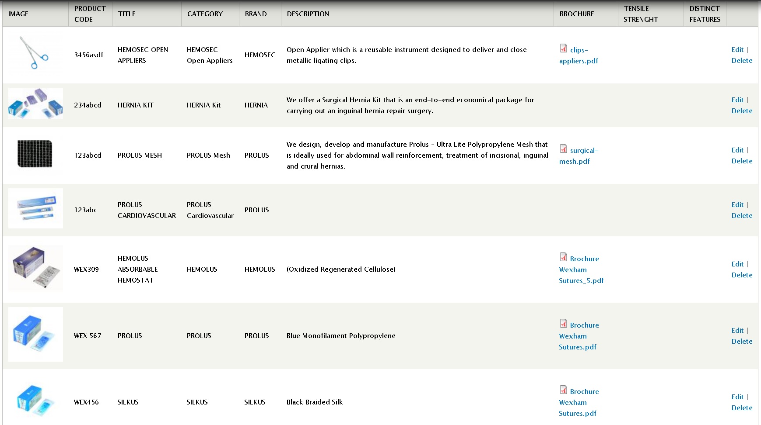Viewport: 761px width, 425px height.
Task: Click the PDF icon in the WEX456 row
Action: [x=564, y=390]
